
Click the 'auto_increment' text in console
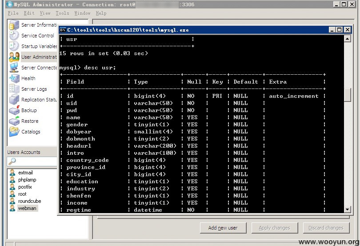(294, 96)
